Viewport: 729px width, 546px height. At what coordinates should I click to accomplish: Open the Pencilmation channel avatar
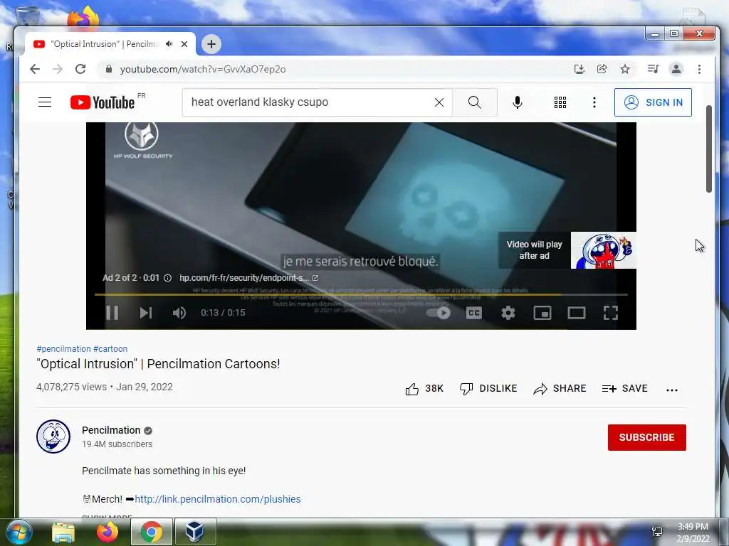[x=53, y=437]
